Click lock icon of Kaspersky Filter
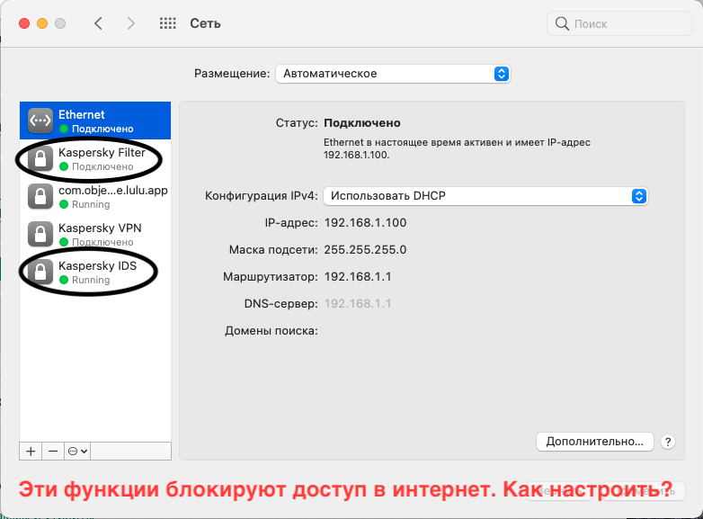The image size is (703, 519). click(x=40, y=159)
